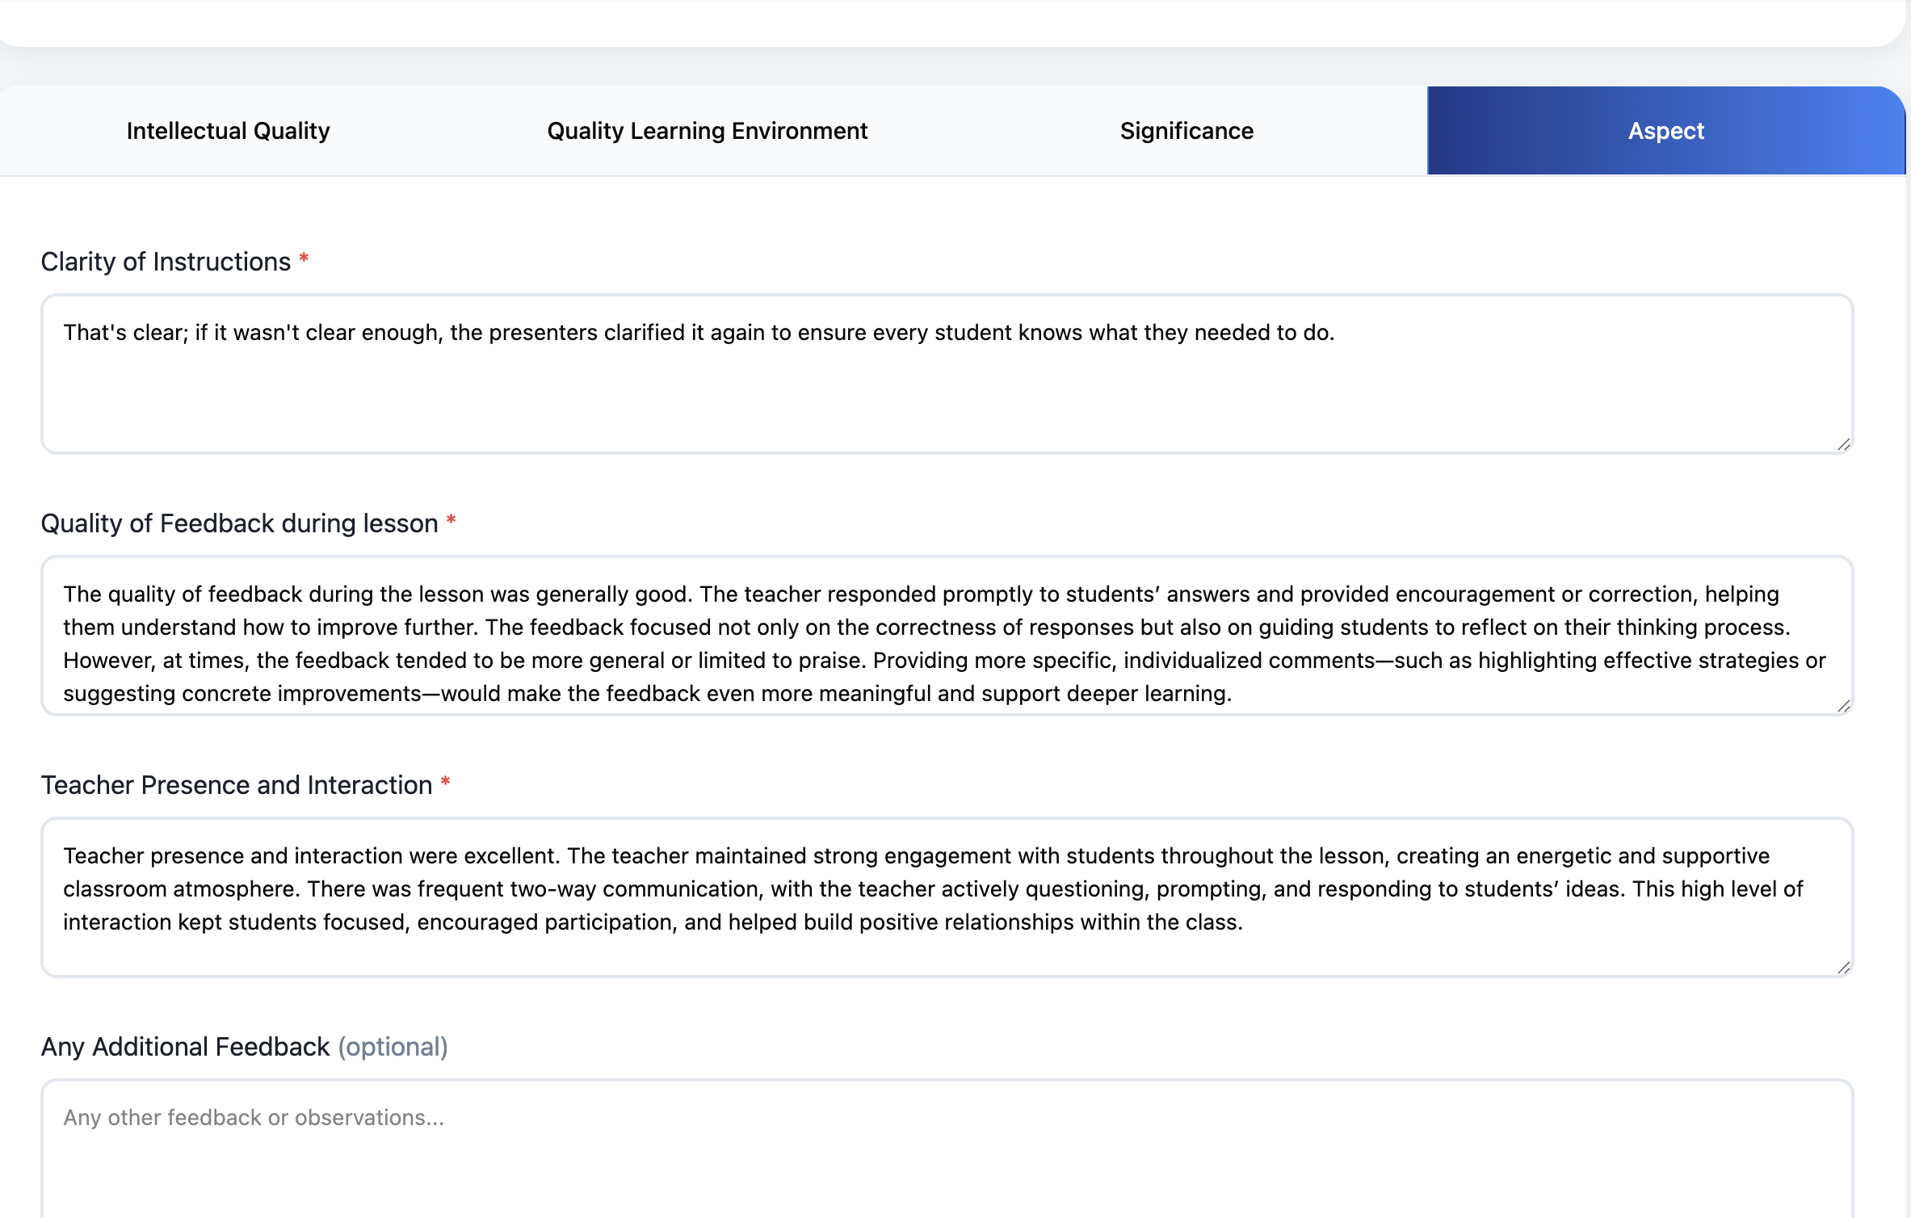Click red asterisk next to Quality of Feedback
Viewport: 1911px width, 1218px height.
tap(451, 520)
